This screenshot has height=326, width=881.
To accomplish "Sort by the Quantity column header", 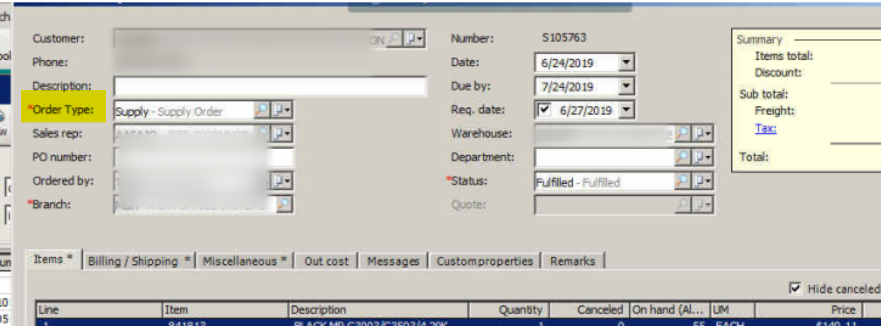I will coord(509,309).
